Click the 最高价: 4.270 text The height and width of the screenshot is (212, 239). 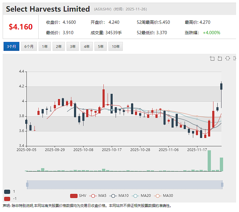198,22
